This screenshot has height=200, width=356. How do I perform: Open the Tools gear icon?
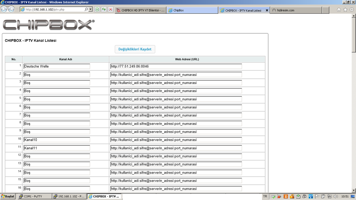tap(352, 10)
